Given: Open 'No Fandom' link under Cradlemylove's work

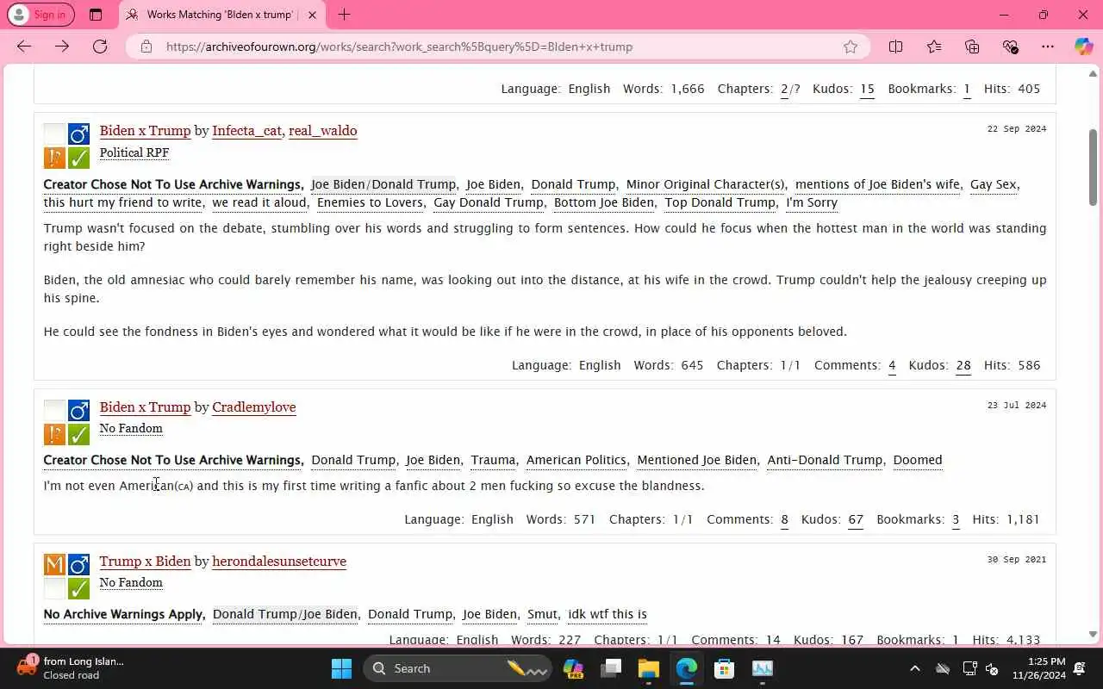Looking at the screenshot, I should tap(131, 428).
